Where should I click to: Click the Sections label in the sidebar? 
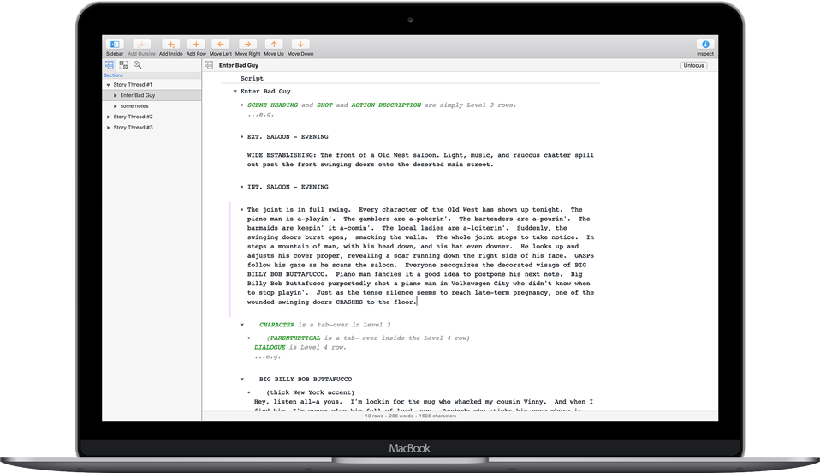point(114,75)
